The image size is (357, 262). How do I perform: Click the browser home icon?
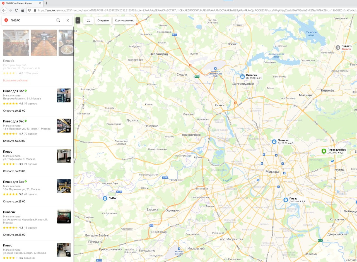23,10
